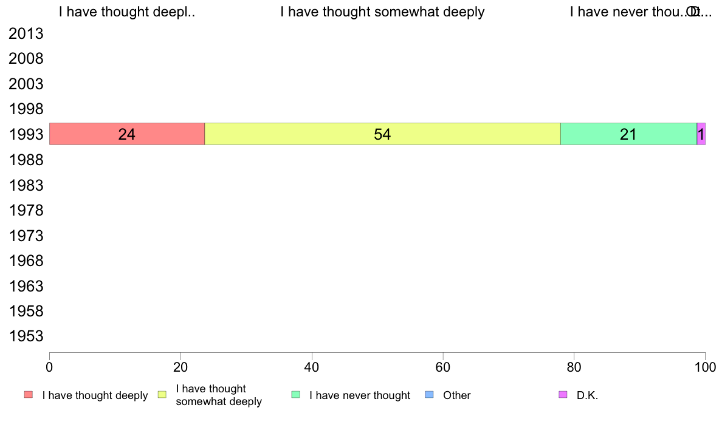Click the 2013 year label
The height and width of the screenshot is (447, 722).
(26, 33)
